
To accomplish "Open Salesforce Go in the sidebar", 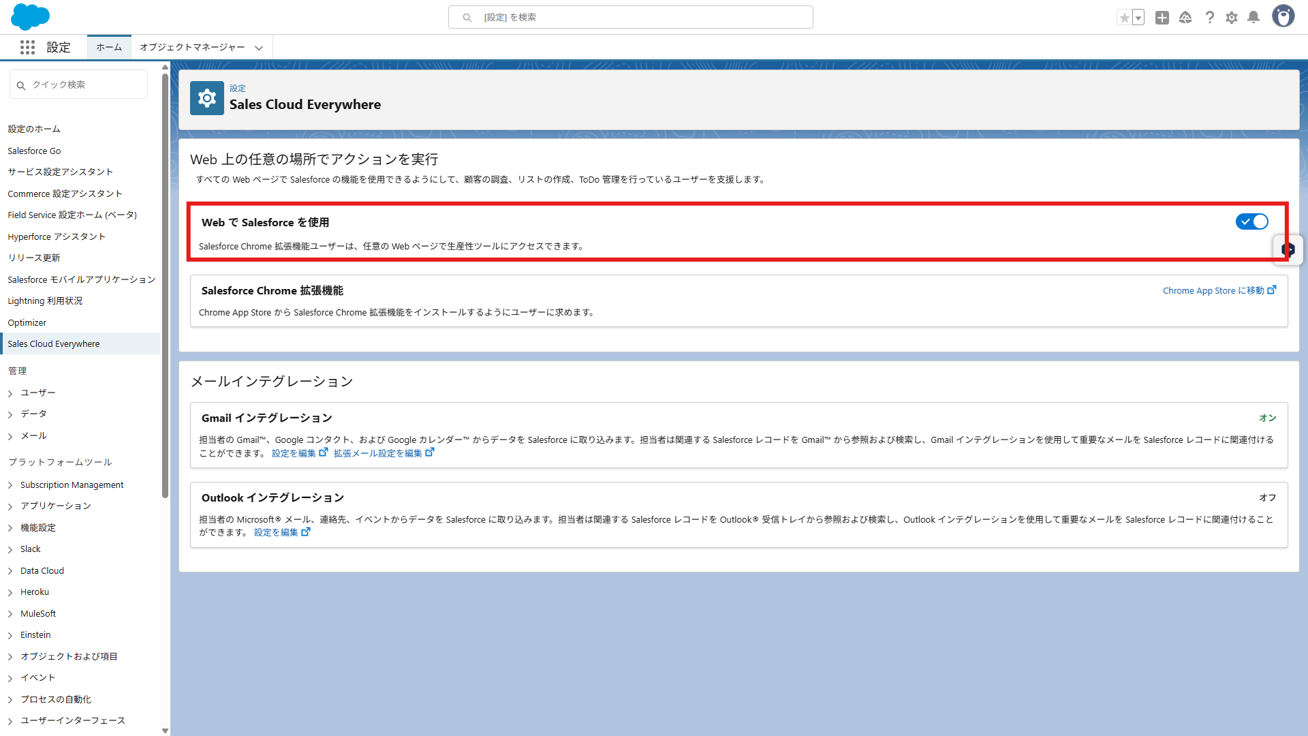I will [34, 151].
